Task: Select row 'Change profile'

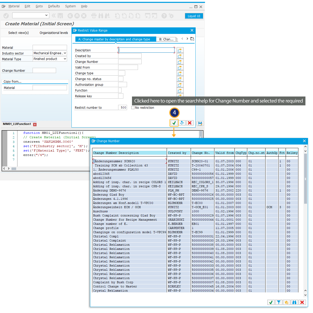Action: coord(195,228)
